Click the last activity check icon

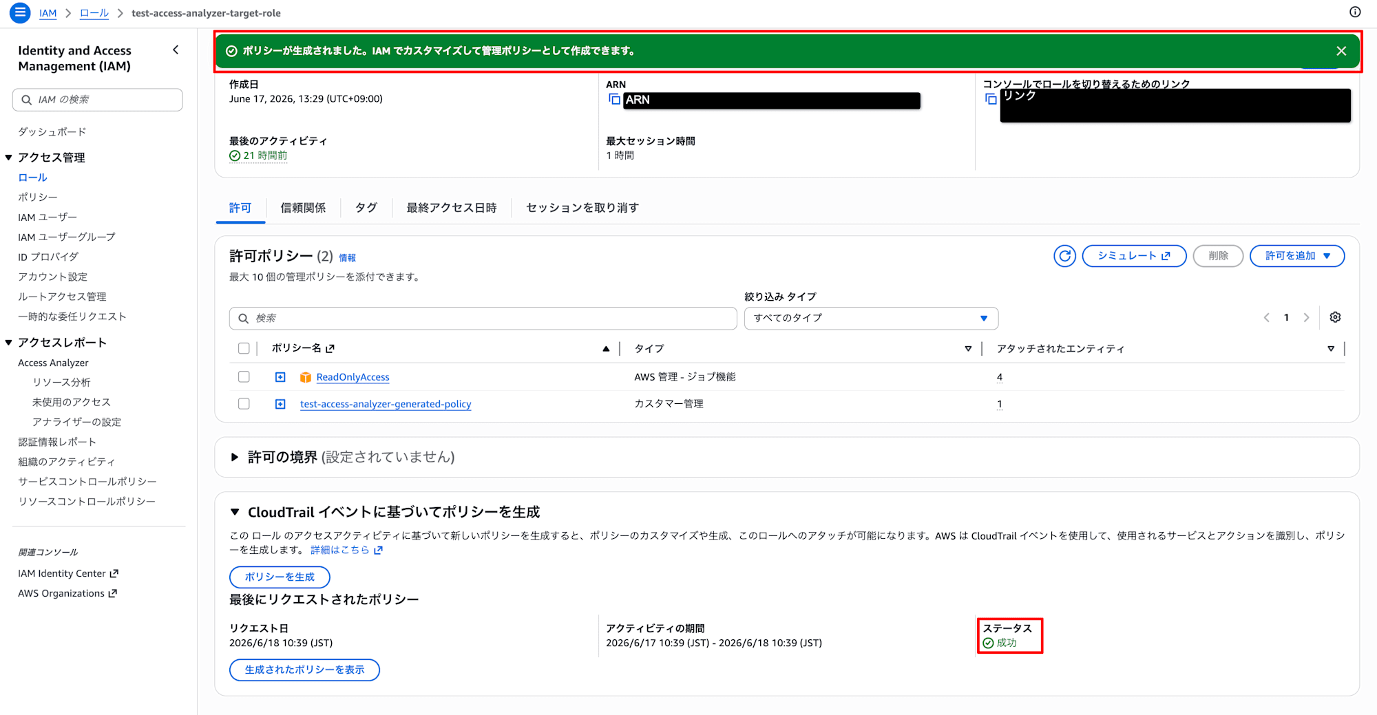click(235, 156)
